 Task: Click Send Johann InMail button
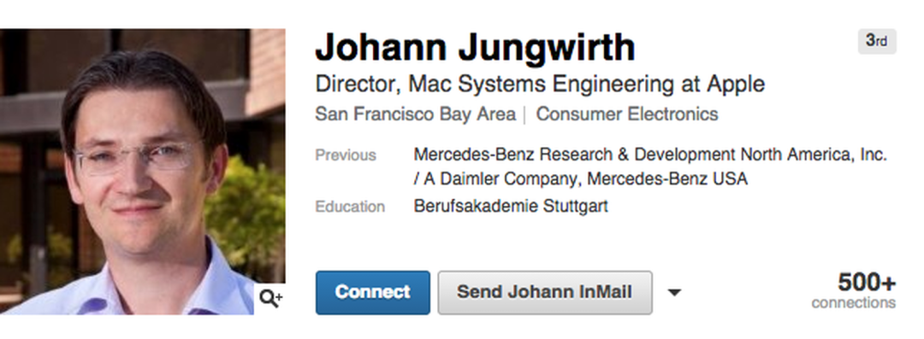tap(544, 293)
